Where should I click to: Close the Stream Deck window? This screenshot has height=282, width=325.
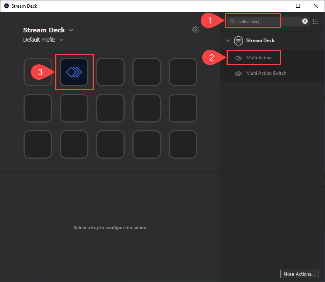click(315, 6)
